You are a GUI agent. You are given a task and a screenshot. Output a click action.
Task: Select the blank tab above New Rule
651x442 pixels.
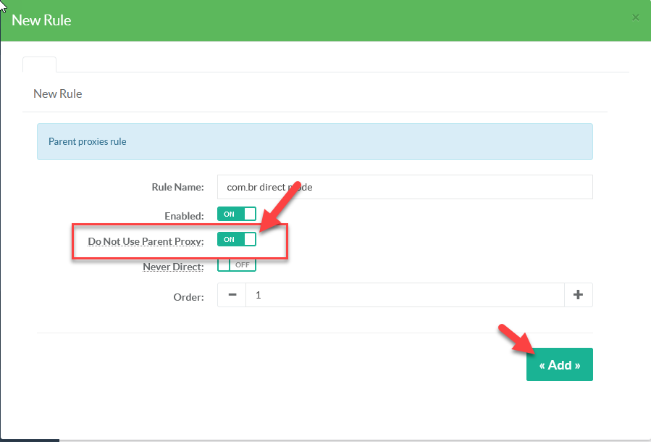(x=39, y=64)
